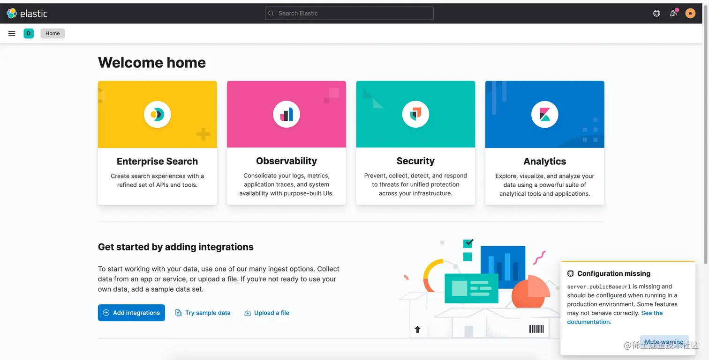Click the Elastic logo in header

27,14
